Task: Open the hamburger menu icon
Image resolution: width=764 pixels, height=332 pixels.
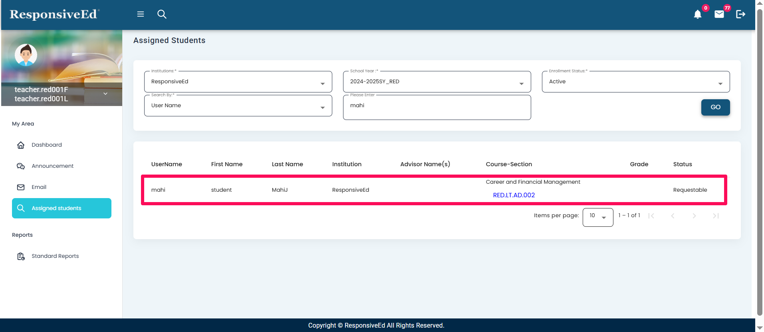Action: coord(141,14)
